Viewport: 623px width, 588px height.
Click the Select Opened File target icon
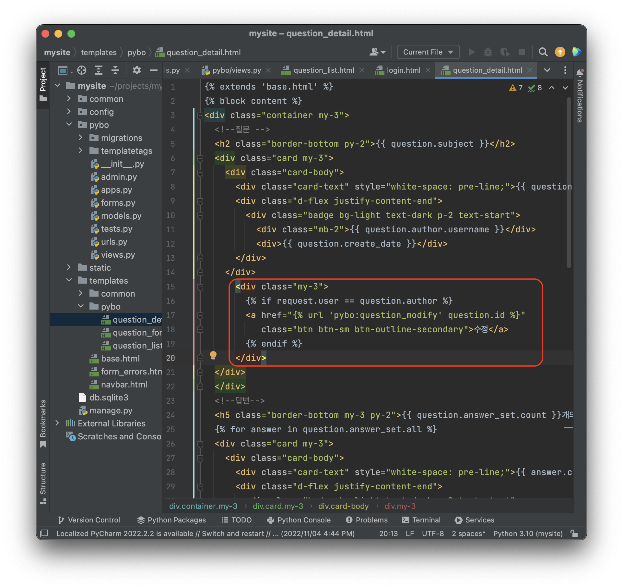click(82, 70)
